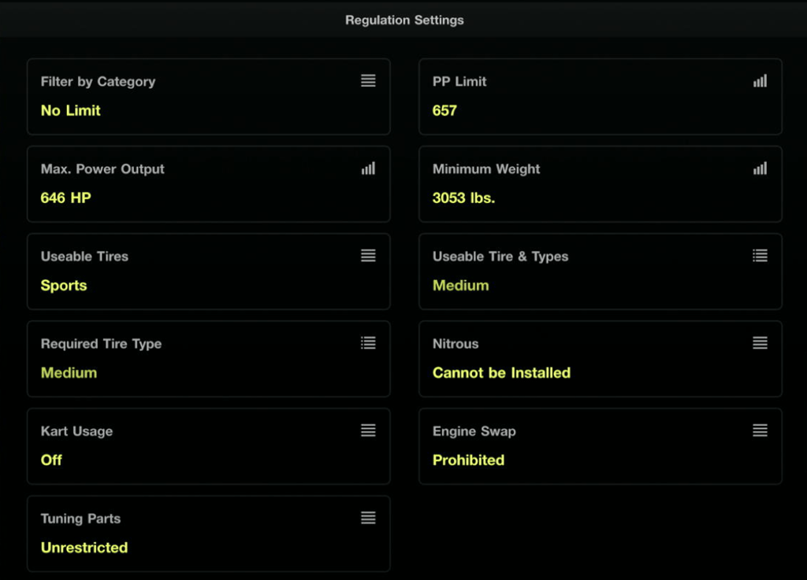Select the Useable Tire & Types Medium value
This screenshot has width=807, height=580.
coord(460,286)
